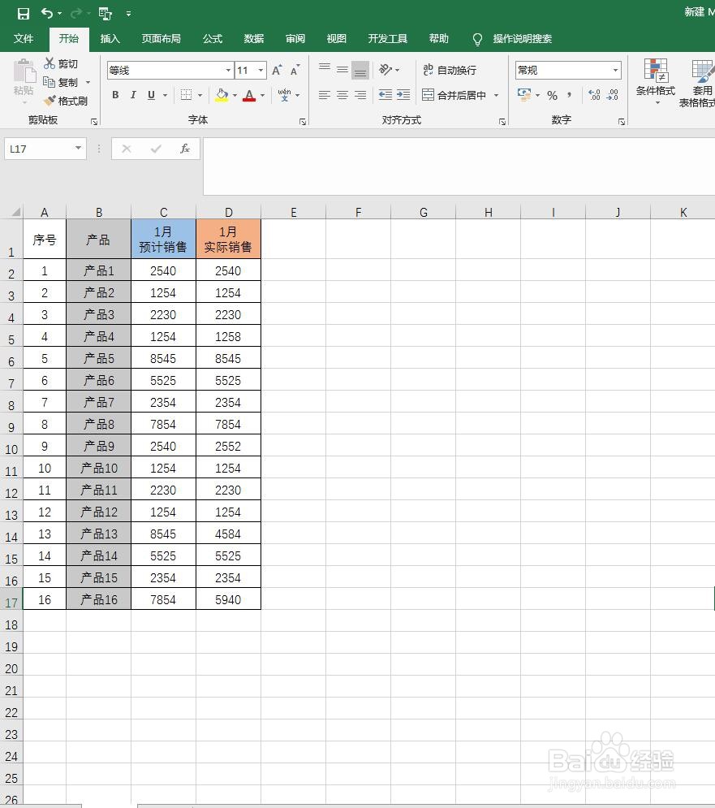Viewport: 715px width, 808px height.
Task: Toggle Underline formatting
Action: click(x=151, y=95)
